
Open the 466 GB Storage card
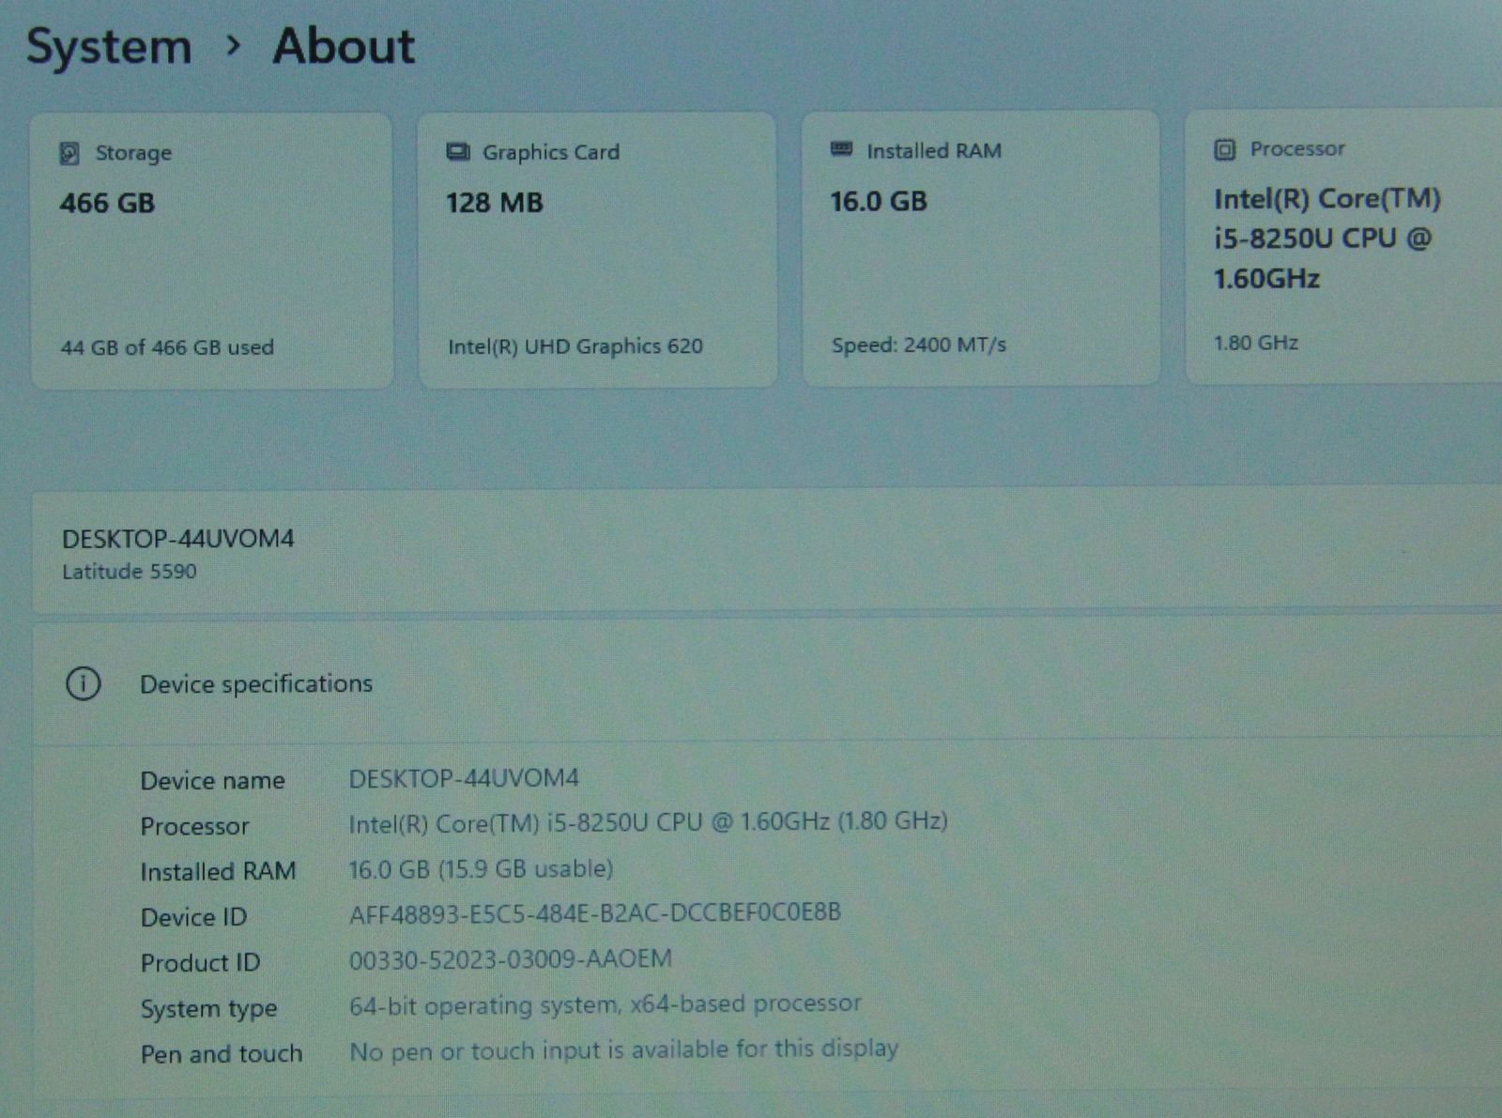pos(211,251)
